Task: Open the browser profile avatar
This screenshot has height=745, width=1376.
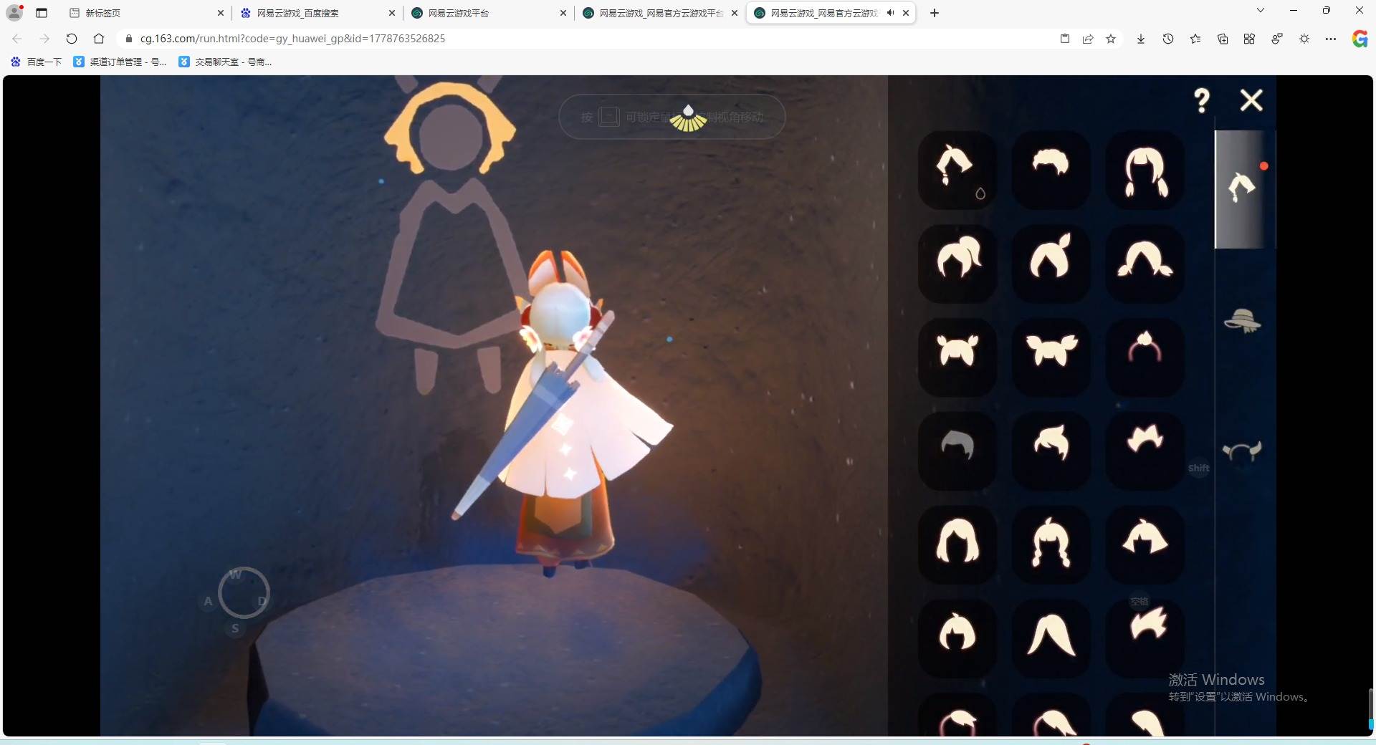Action: pyautogui.click(x=14, y=13)
